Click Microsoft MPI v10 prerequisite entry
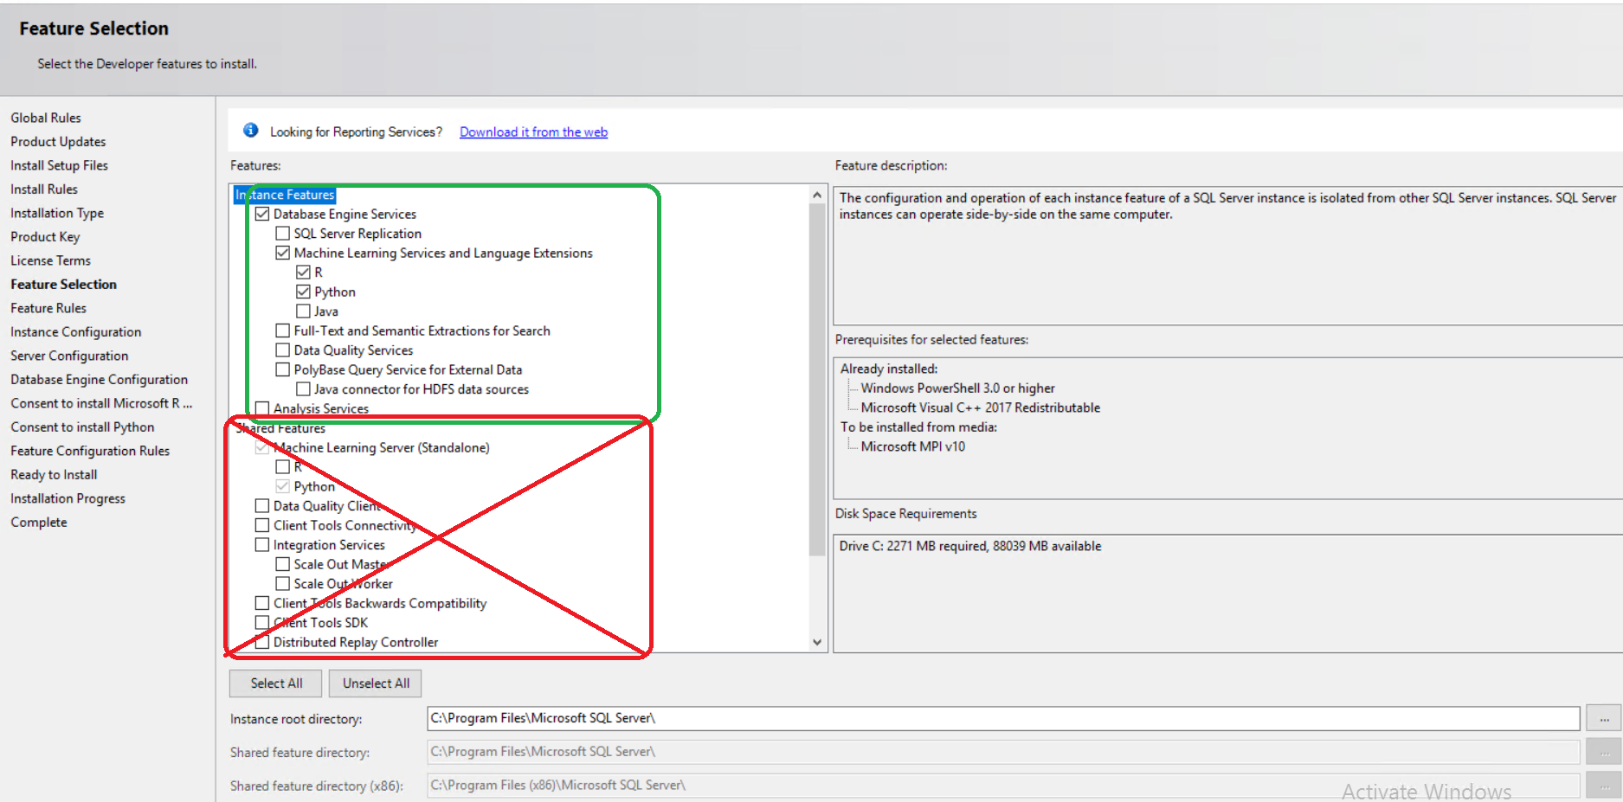Viewport: 1623px width, 802px height. click(912, 446)
